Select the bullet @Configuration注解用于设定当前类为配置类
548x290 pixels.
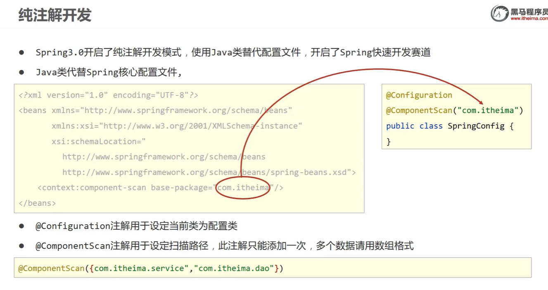[x=136, y=226]
